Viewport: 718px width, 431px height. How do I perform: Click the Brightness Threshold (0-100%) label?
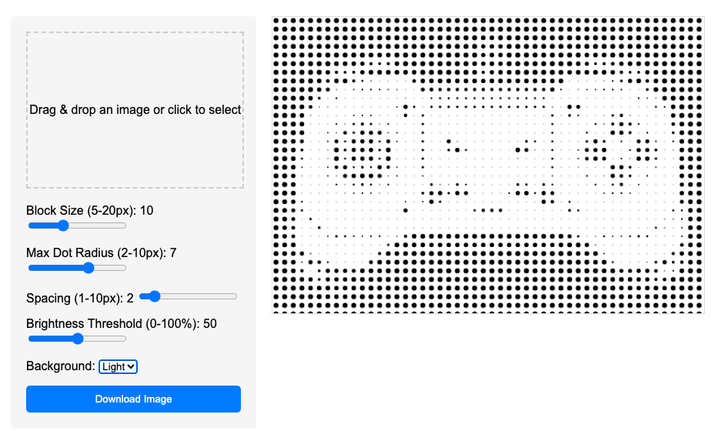pos(121,323)
